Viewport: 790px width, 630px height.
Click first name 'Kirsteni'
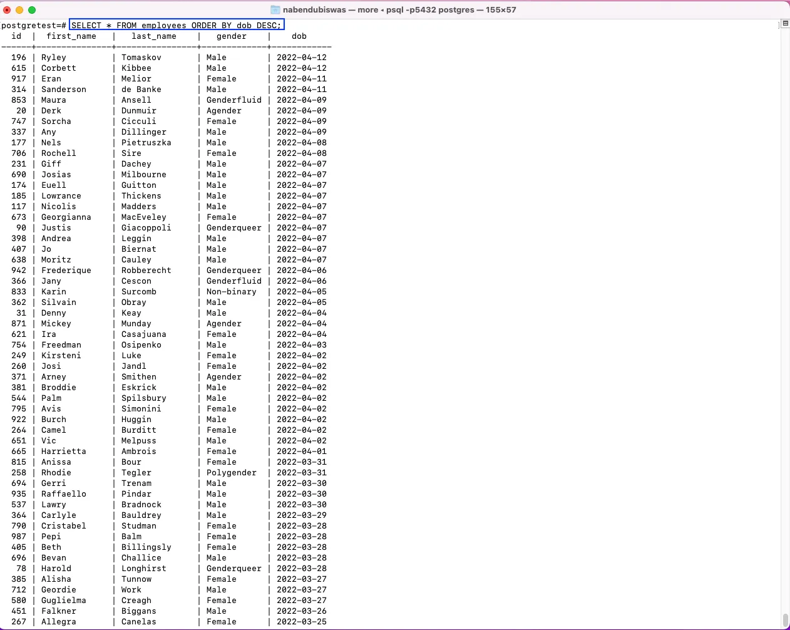pyautogui.click(x=61, y=356)
